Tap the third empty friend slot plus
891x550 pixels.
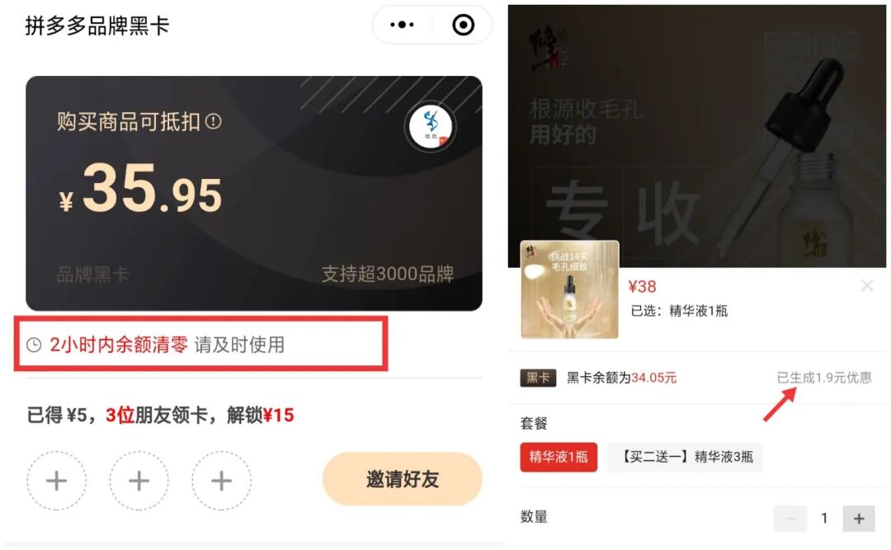click(221, 481)
